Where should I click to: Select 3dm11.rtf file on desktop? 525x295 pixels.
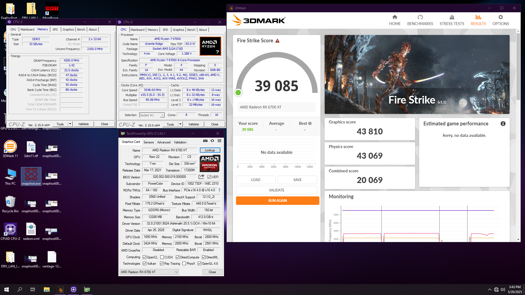(31, 149)
